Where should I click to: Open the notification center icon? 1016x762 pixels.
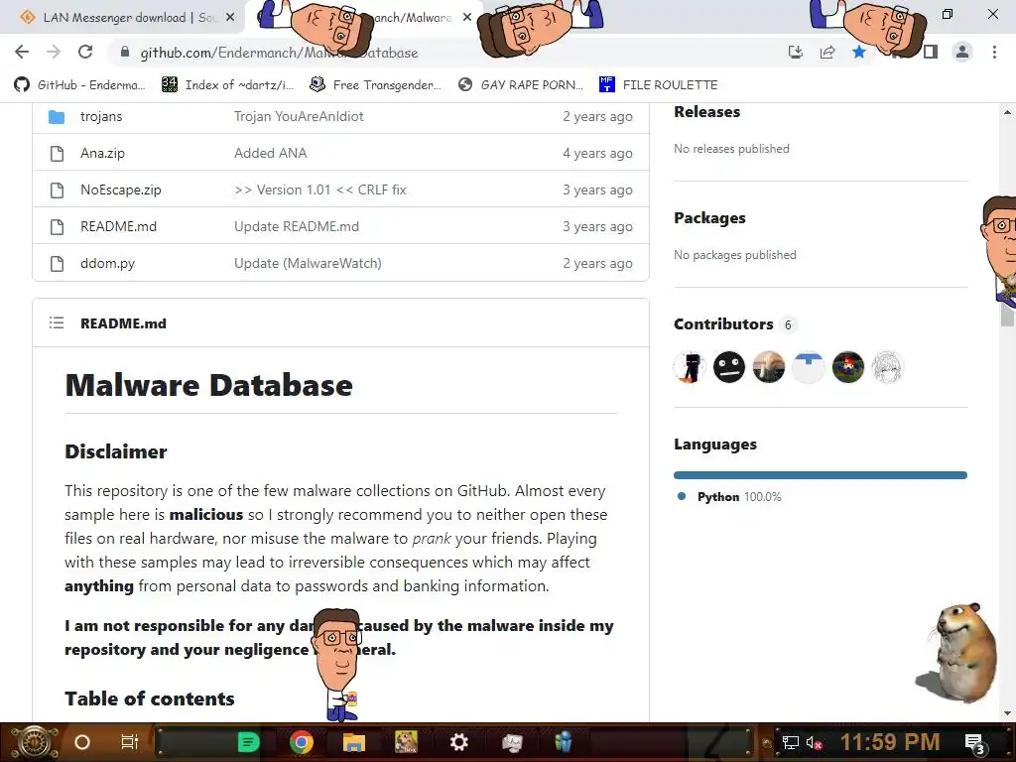(x=976, y=743)
